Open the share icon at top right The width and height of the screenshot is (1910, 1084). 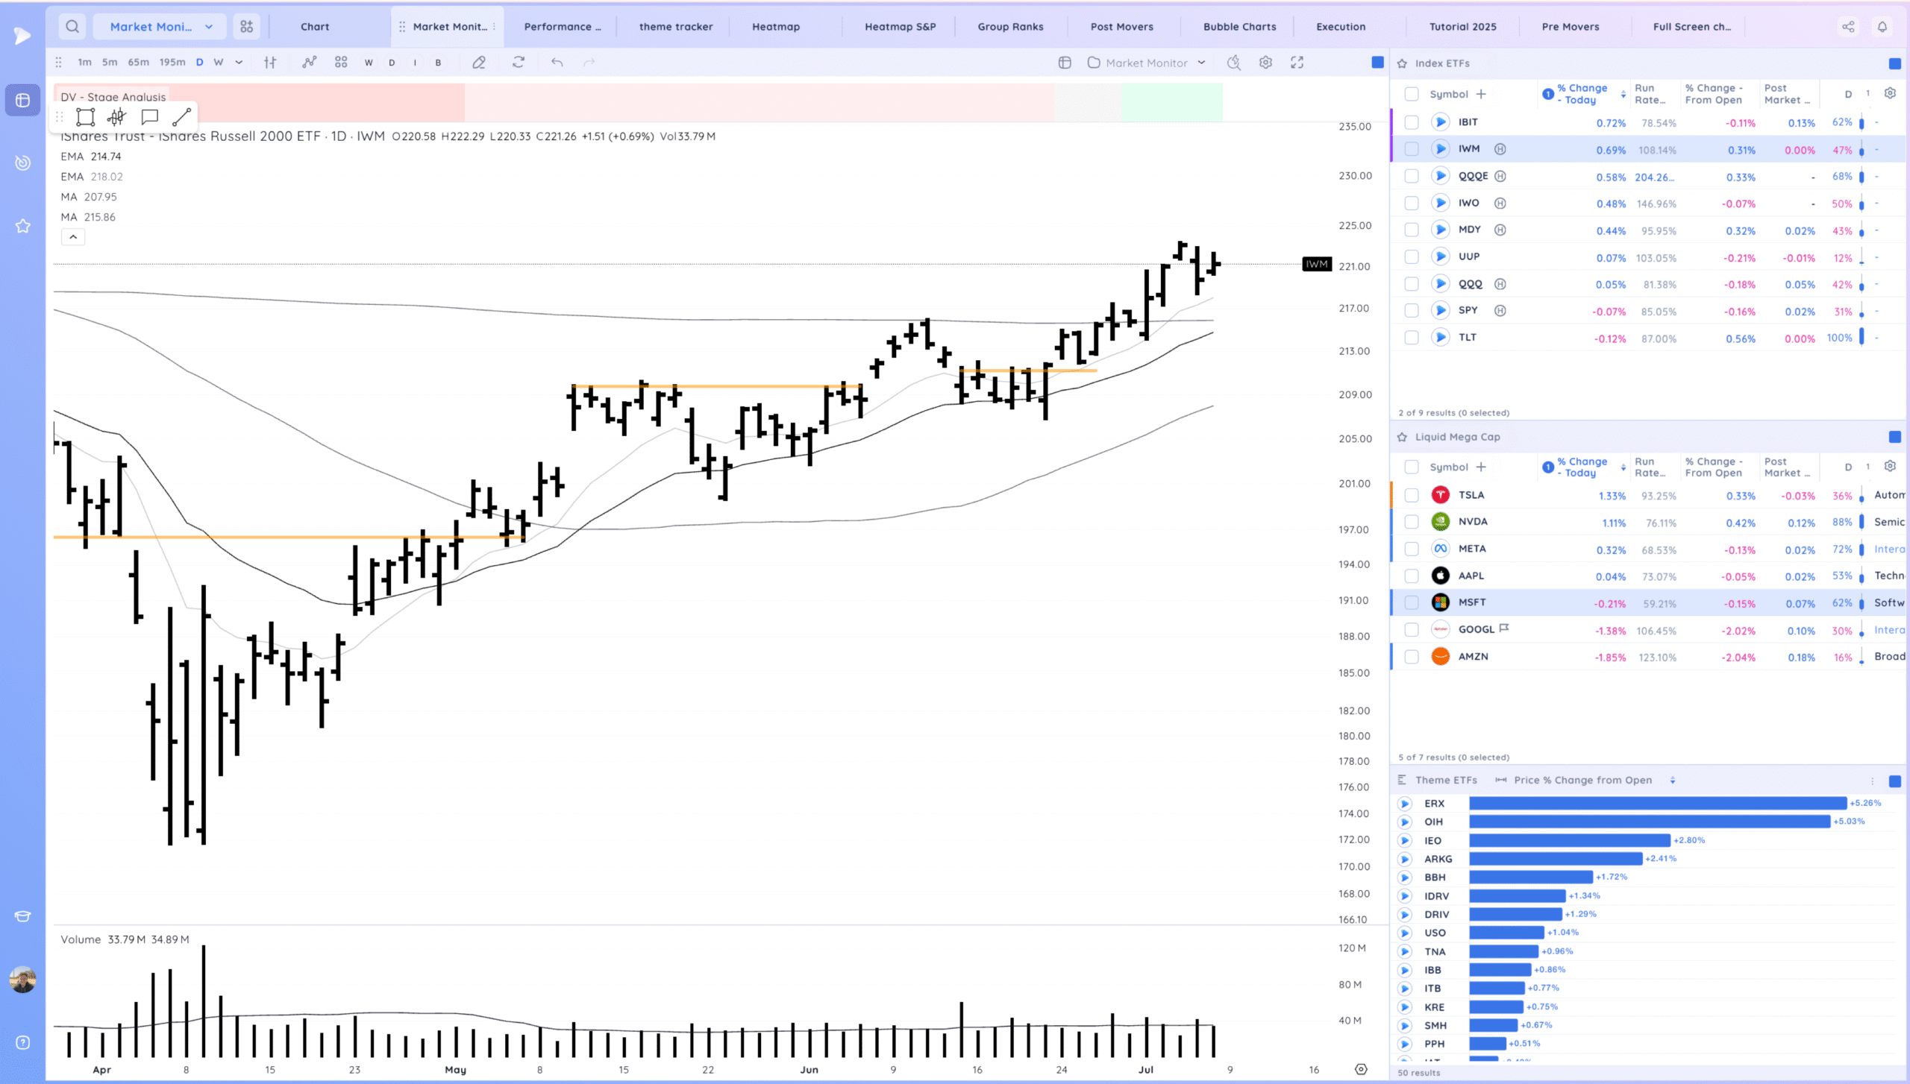pyautogui.click(x=1848, y=27)
